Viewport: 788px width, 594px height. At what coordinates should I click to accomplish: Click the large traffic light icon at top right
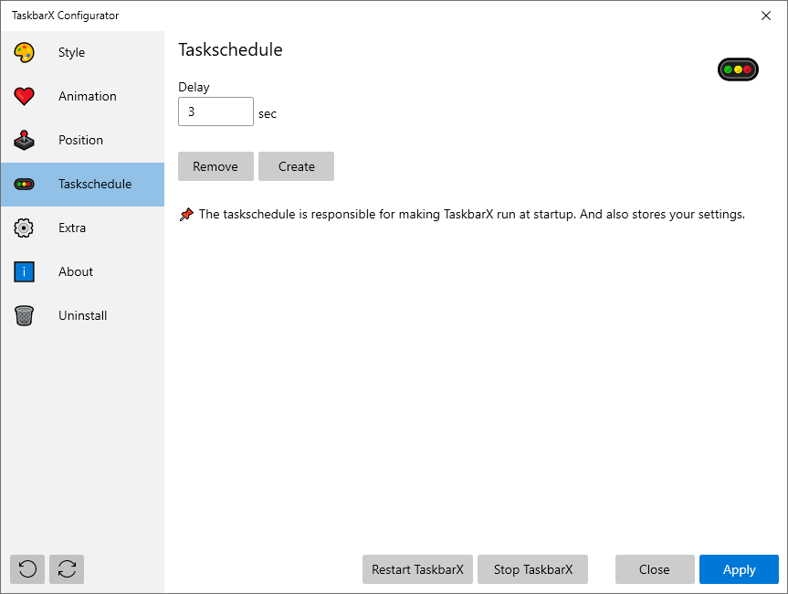[738, 69]
